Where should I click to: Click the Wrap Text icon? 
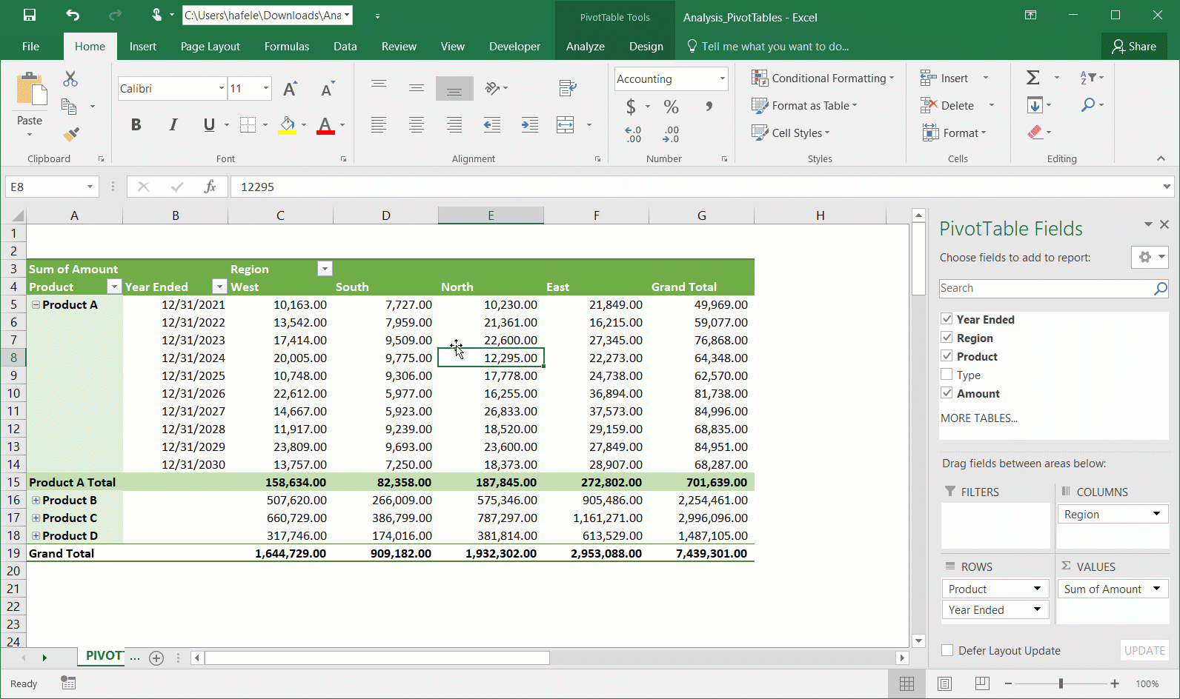[568, 88]
